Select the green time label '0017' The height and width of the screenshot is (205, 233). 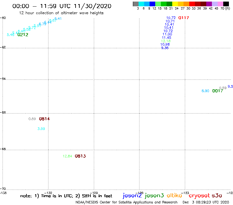point(218,91)
